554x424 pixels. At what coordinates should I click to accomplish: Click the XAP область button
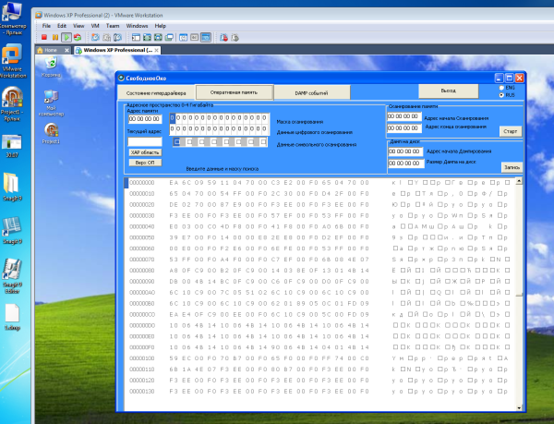point(145,152)
